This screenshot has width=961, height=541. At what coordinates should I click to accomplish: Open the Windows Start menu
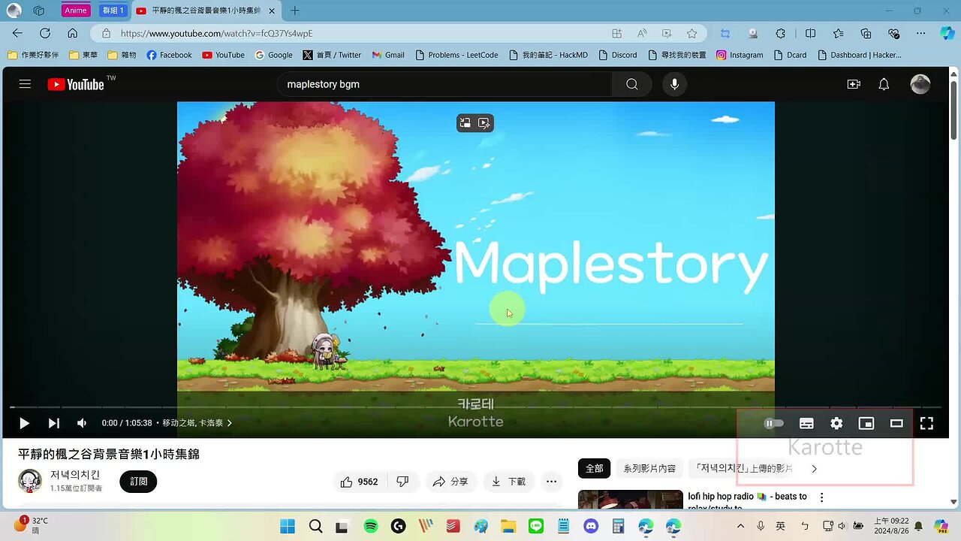(x=288, y=526)
